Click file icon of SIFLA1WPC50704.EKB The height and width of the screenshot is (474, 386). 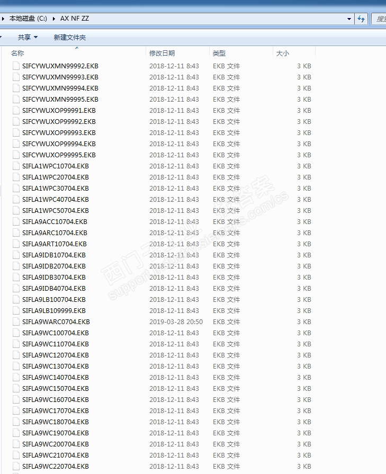tap(16, 210)
